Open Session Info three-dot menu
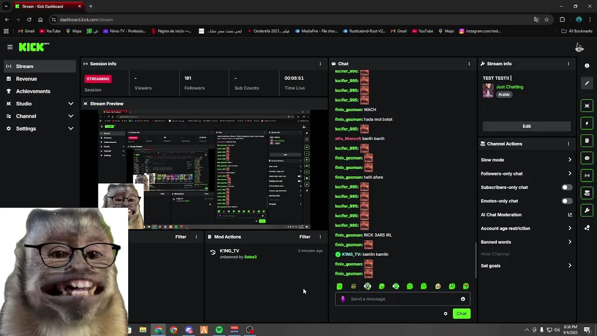The width and height of the screenshot is (597, 336). 320,63
